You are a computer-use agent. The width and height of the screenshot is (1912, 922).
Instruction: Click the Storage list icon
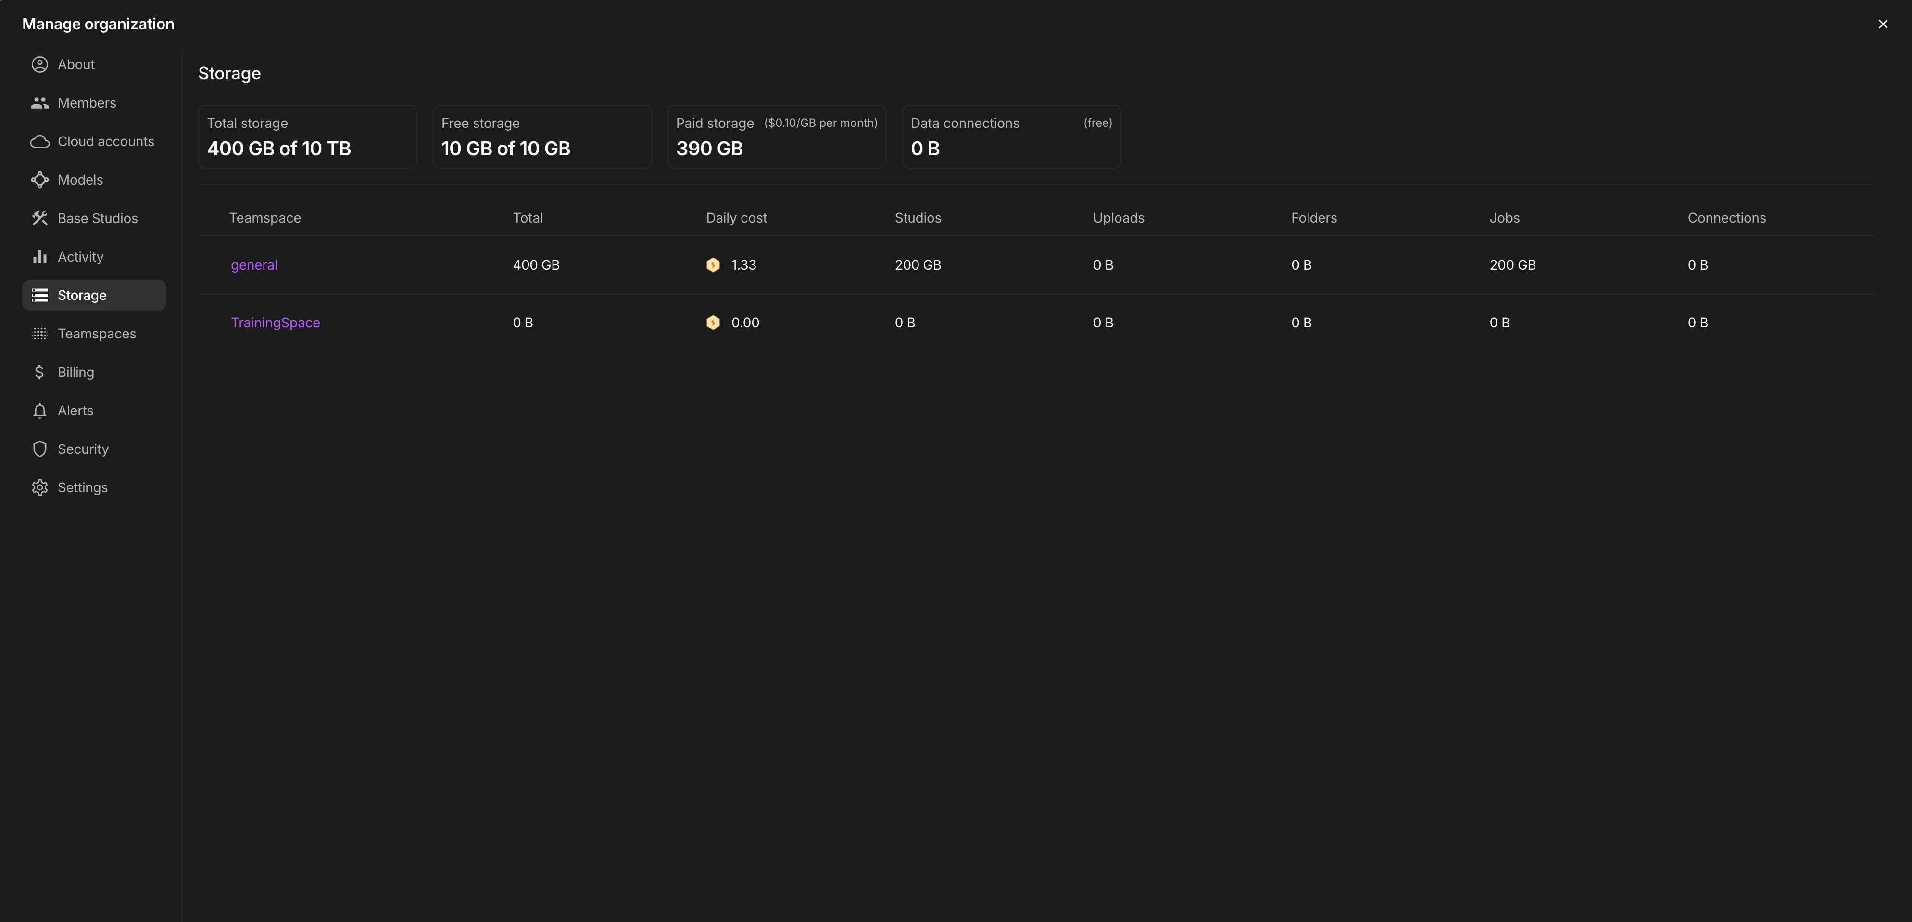pos(39,295)
